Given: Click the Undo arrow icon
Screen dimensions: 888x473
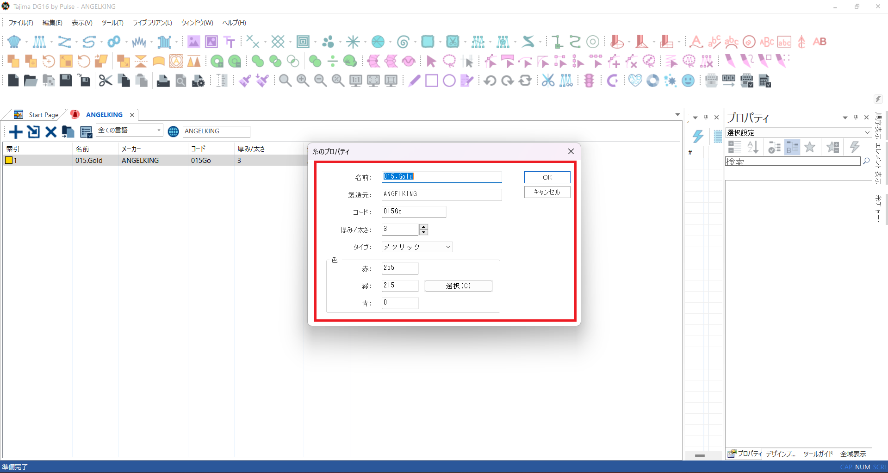Looking at the screenshot, I should (x=490, y=81).
